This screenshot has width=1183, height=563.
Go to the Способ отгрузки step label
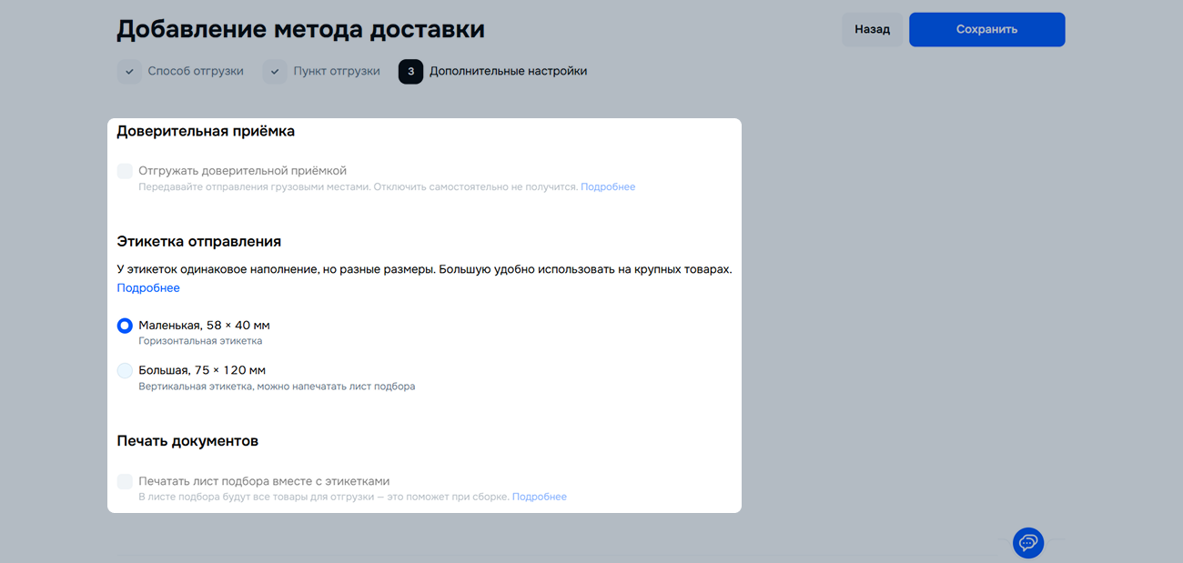click(196, 71)
